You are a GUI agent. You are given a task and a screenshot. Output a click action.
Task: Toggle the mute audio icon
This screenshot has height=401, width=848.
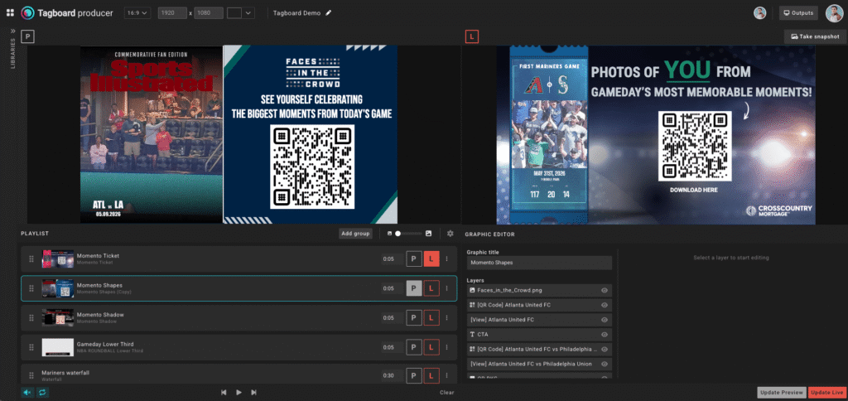coord(27,393)
